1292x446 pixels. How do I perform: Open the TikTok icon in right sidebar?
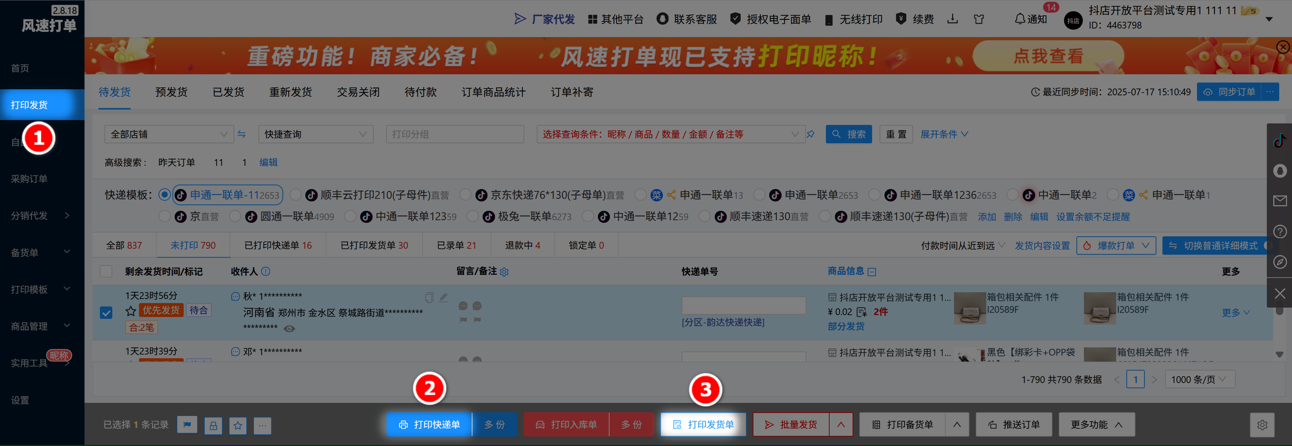tap(1280, 140)
